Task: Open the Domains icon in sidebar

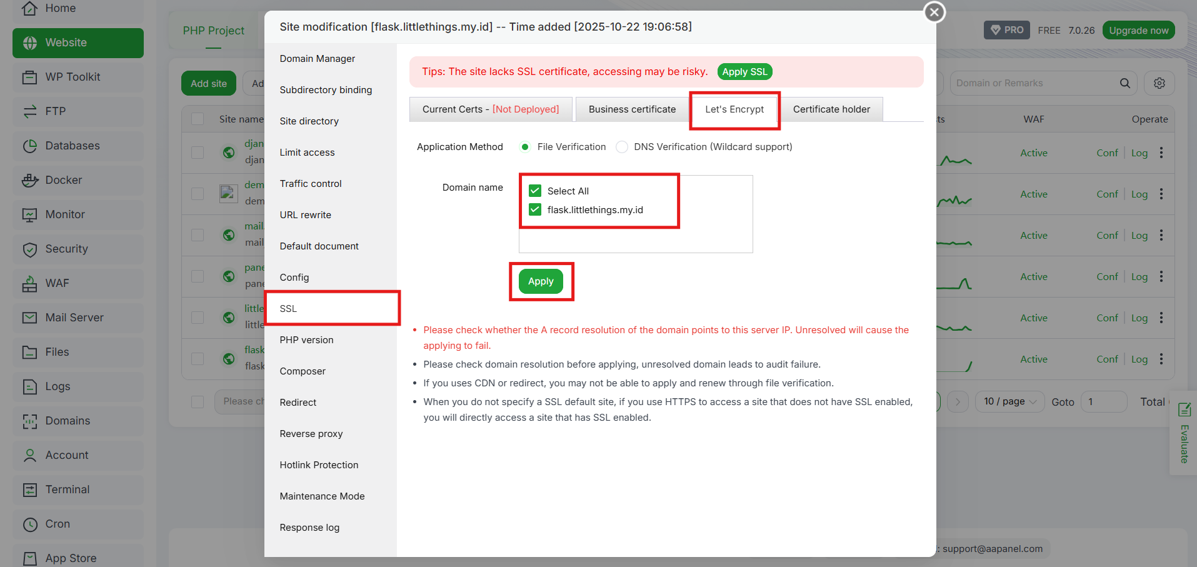Action: coord(29,421)
